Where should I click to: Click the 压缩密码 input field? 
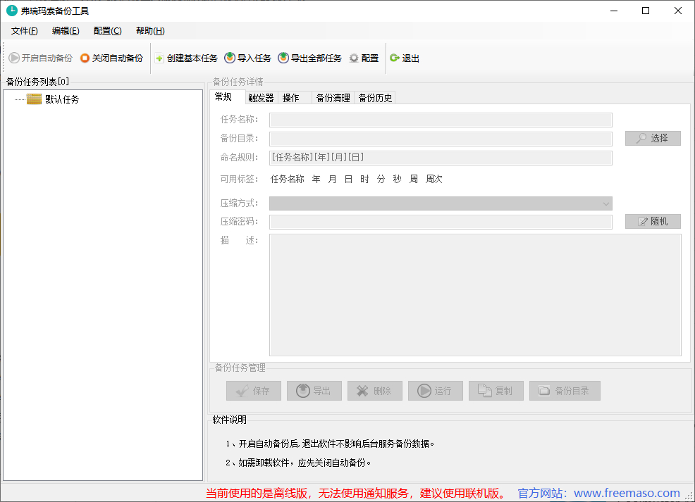pos(441,222)
